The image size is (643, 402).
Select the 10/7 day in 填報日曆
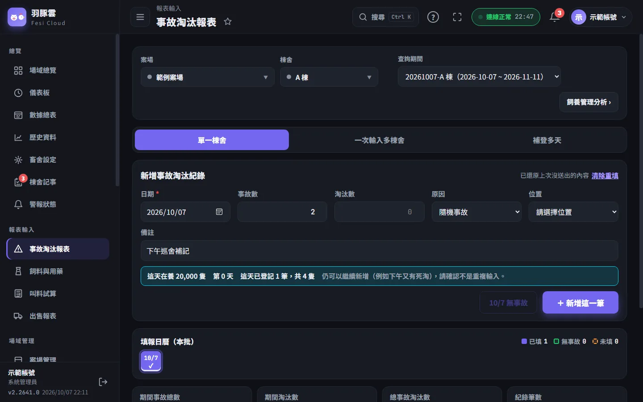(151, 361)
